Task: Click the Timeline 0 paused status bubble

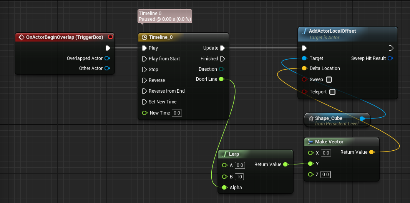Action: click(x=165, y=16)
